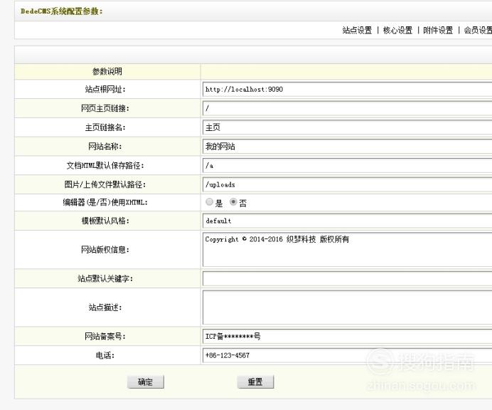
Task: Click the DedeCMS系统配置参数 heading
Action: pos(61,11)
